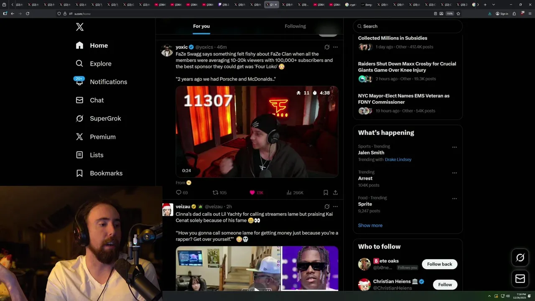
Task: Open the floating Messages envelope button
Action: (x=520, y=279)
